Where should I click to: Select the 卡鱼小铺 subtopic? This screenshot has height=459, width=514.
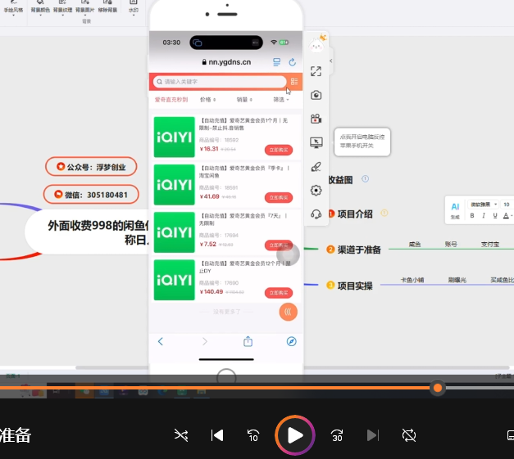tap(412, 280)
